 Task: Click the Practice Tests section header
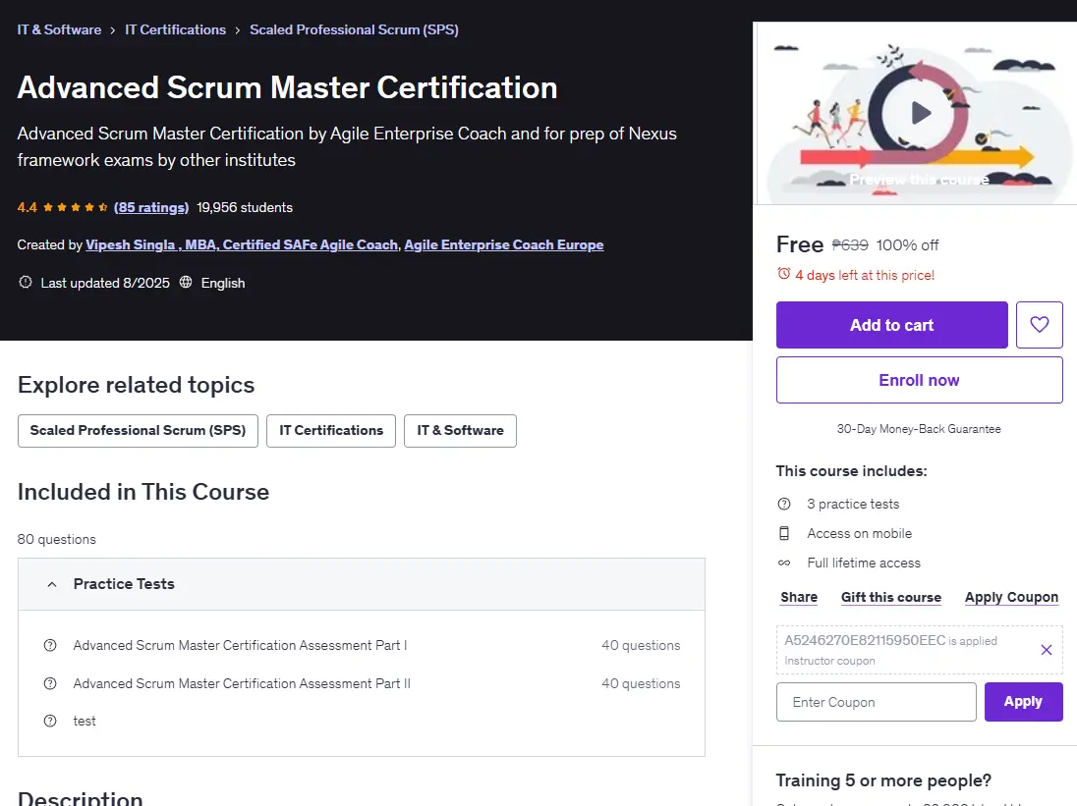[x=362, y=584]
